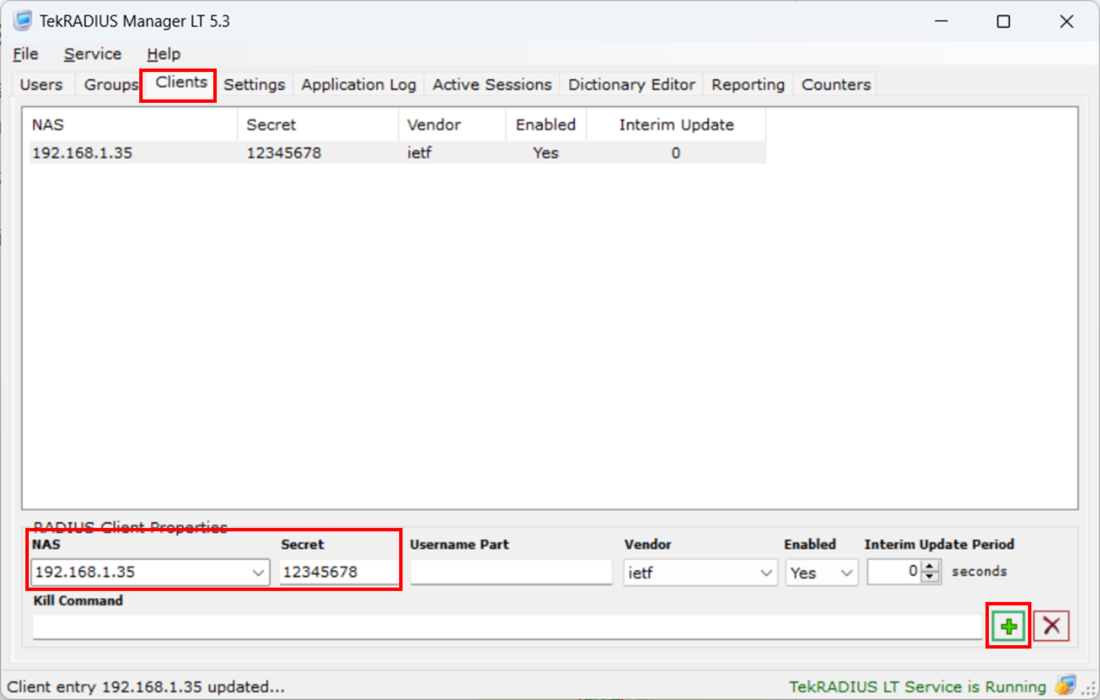Click the Kill Command input field

pyautogui.click(x=507, y=627)
